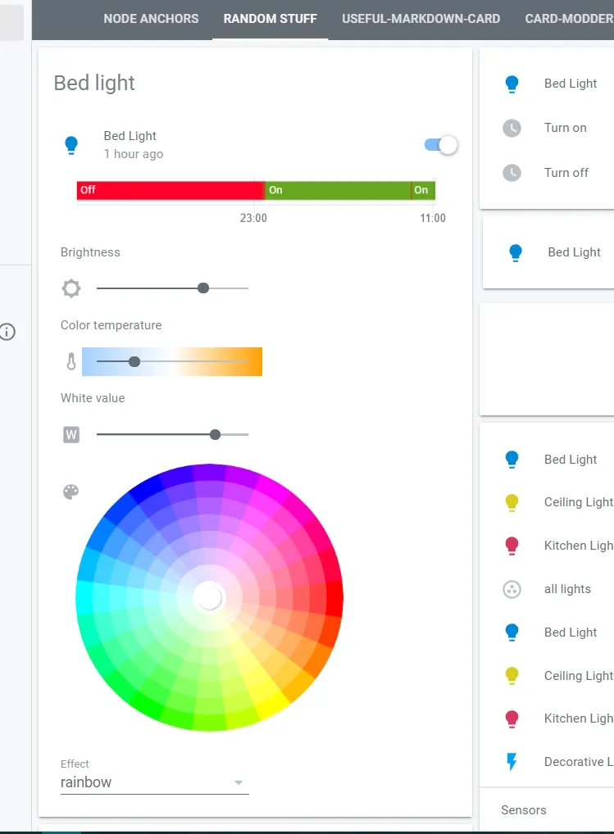
Task: Click the white value W icon
Action: coord(71,434)
